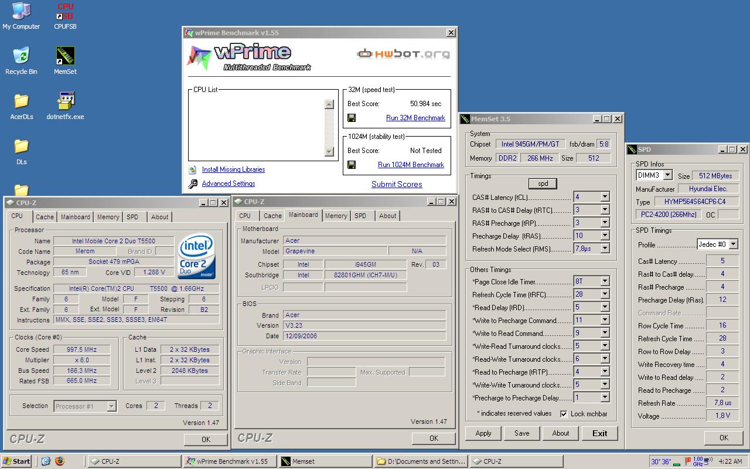
Task: Click the Core Speed value 997.5 MHz
Action: (x=82, y=349)
